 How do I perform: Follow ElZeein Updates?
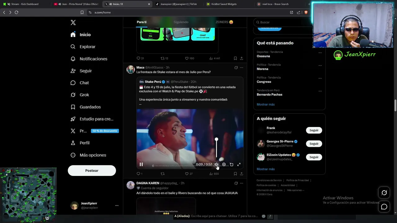[x=314, y=157]
